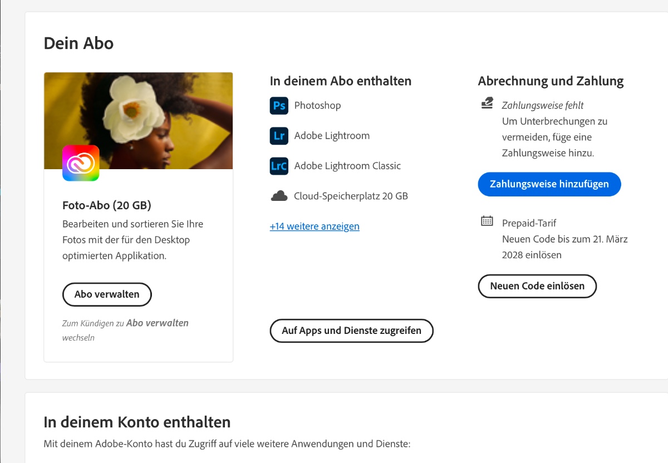This screenshot has width=668, height=463.
Task: Open Abo verwalten to manage the plan
Action: [107, 294]
